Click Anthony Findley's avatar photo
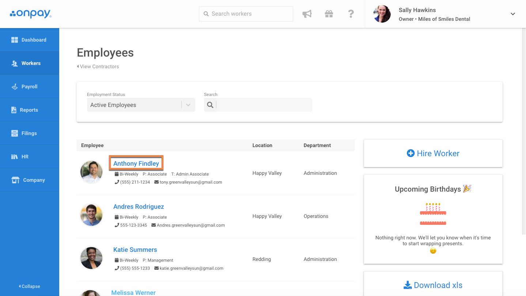The image size is (526, 296). point(91,172)
